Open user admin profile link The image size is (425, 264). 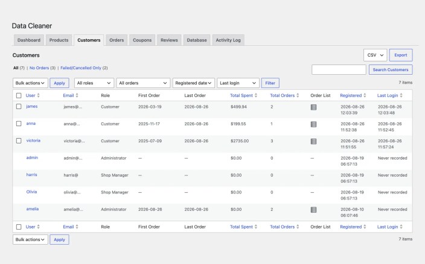[x=32, y=157]
